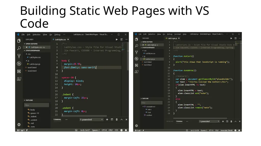Open Explorer icon in right VS Code window
The width and height of the screenshot is (261, 146).
137,39
